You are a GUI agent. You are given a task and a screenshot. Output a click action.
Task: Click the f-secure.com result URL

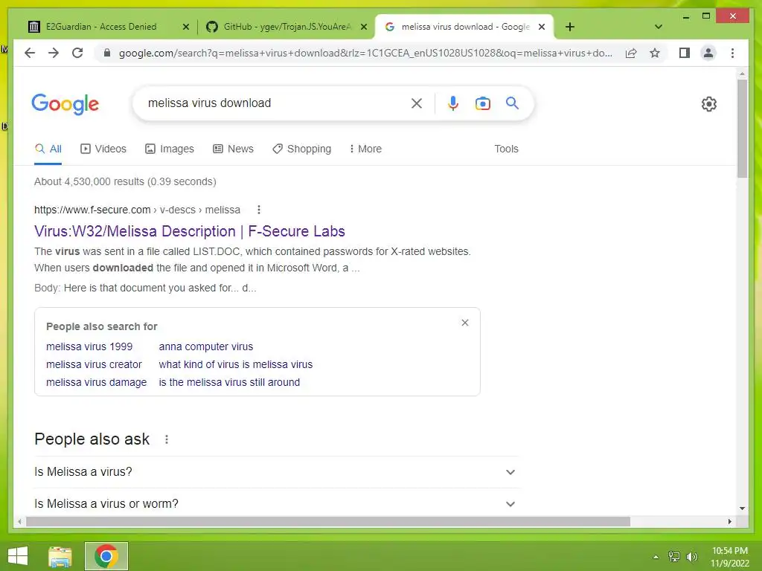[137, 210]
